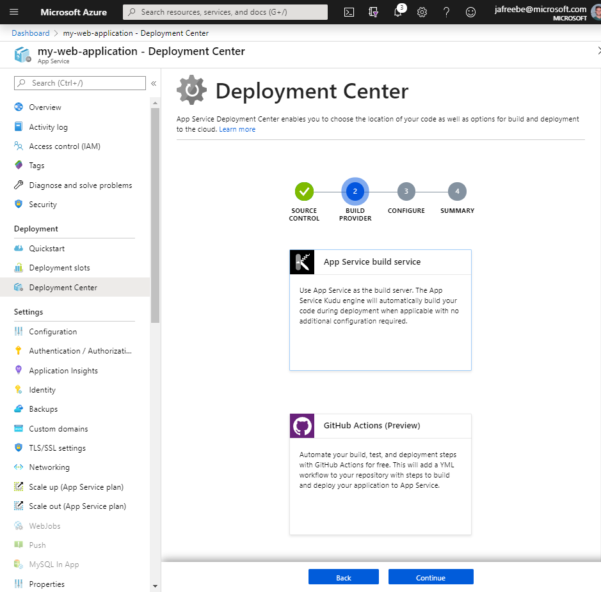The height and width of the screenshot is (592, 601).
Task: Open the hamburger portal menu
Action: [x=14, y=12]
